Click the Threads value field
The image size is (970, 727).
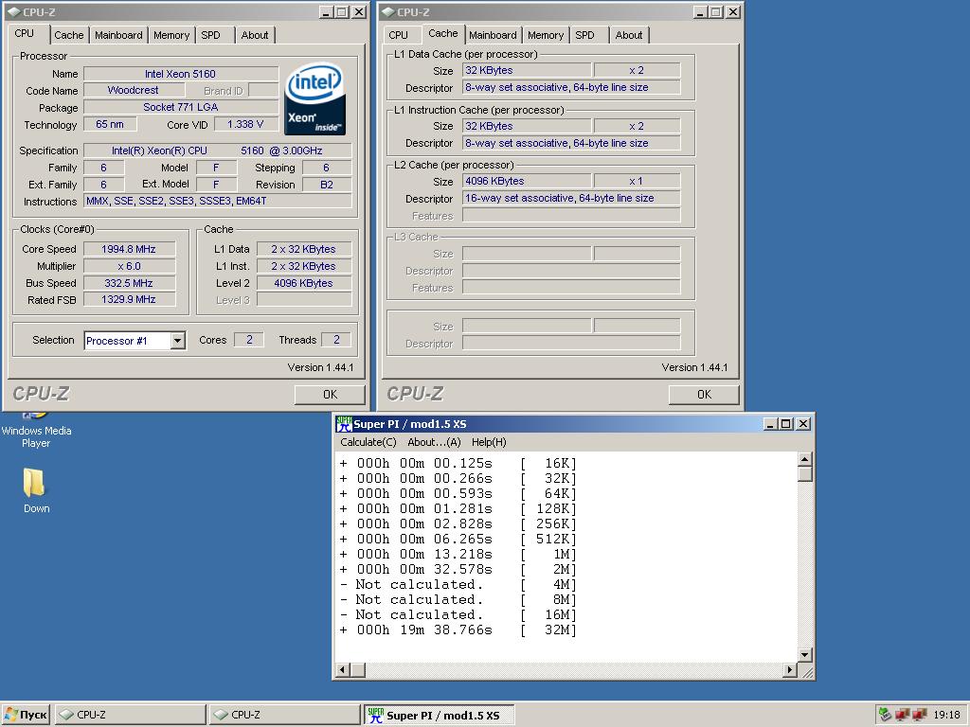[336, 340]
